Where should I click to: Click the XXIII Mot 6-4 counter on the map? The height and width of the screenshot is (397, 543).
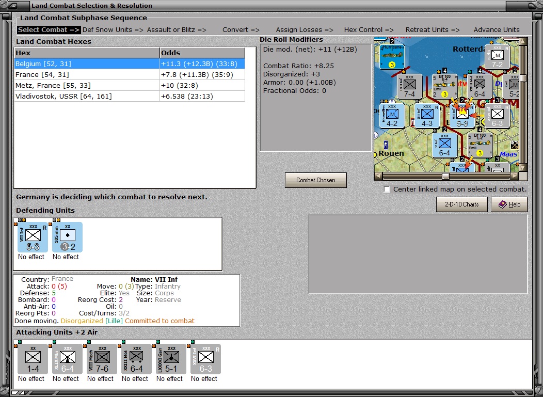pos(480,86)
